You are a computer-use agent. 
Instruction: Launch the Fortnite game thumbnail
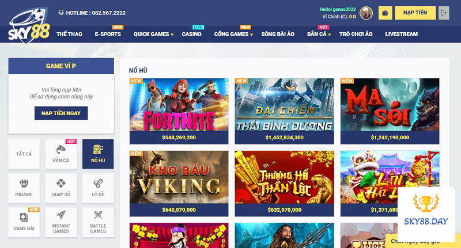179,105
